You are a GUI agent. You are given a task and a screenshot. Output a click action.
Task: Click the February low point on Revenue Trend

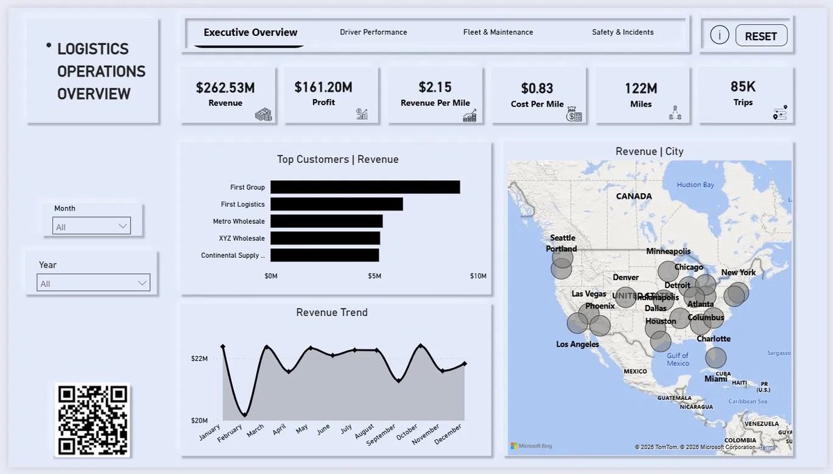coord(244,414)
